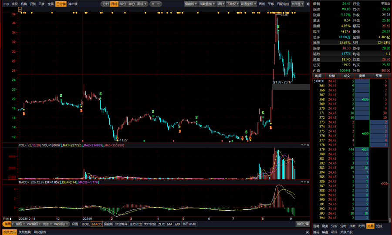
Task: Open the 周线 period dropdown
Action: [x=142, y=3]
